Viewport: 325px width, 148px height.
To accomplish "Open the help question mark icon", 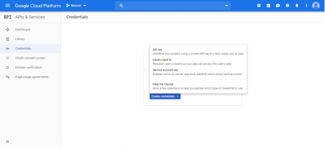I will pos(287,6).
